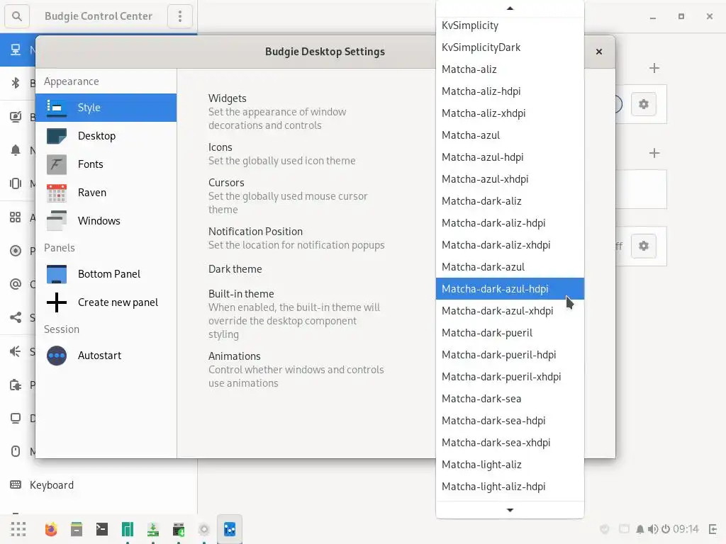Click the Budgie Control Center taskbar icon
Viewport: 726px width, 544px height.
230,528
